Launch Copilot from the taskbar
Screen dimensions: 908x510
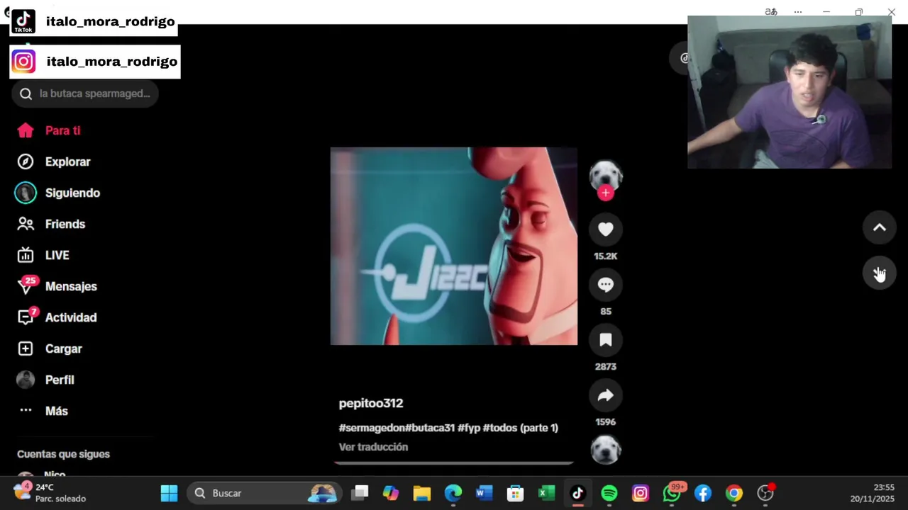pos(391,493)
